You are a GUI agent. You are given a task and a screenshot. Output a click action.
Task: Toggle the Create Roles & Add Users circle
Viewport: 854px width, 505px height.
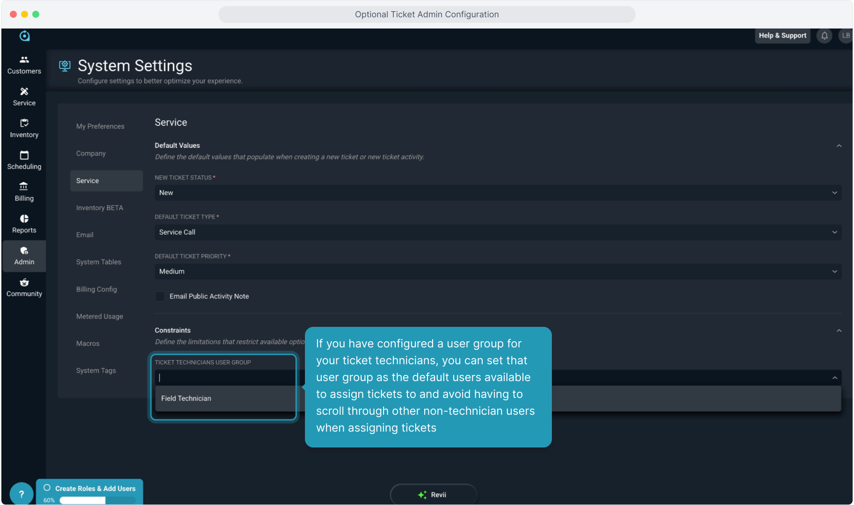[47, 488]
